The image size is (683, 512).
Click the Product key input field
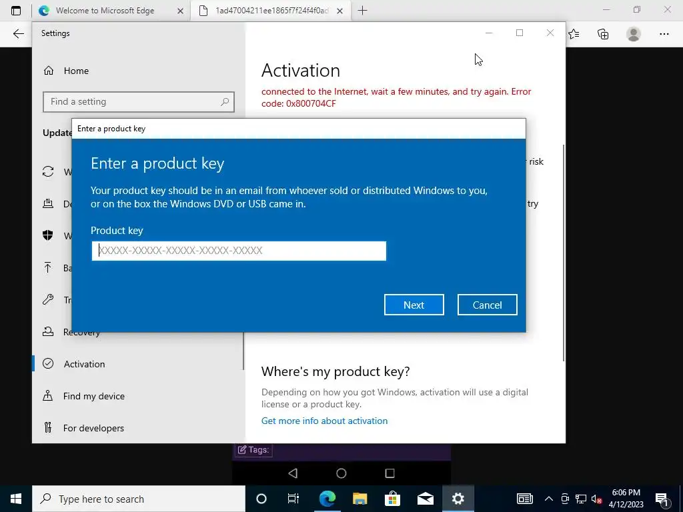click(x=239, y=251)
